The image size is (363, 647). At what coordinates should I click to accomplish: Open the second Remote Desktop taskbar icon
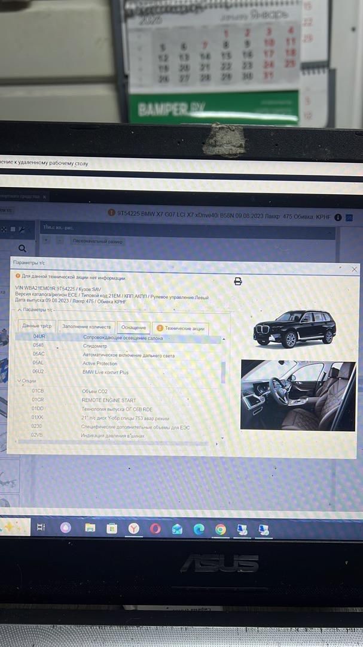(264, 530)
